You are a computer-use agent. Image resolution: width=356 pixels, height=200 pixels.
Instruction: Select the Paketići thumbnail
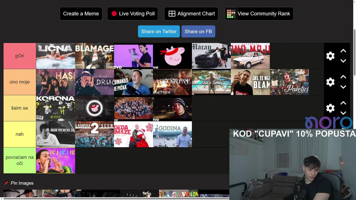(x=289, y=82)
